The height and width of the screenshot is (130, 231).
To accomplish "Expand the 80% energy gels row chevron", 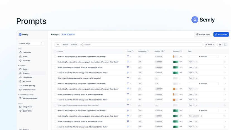I will click(x=225, y=62).
